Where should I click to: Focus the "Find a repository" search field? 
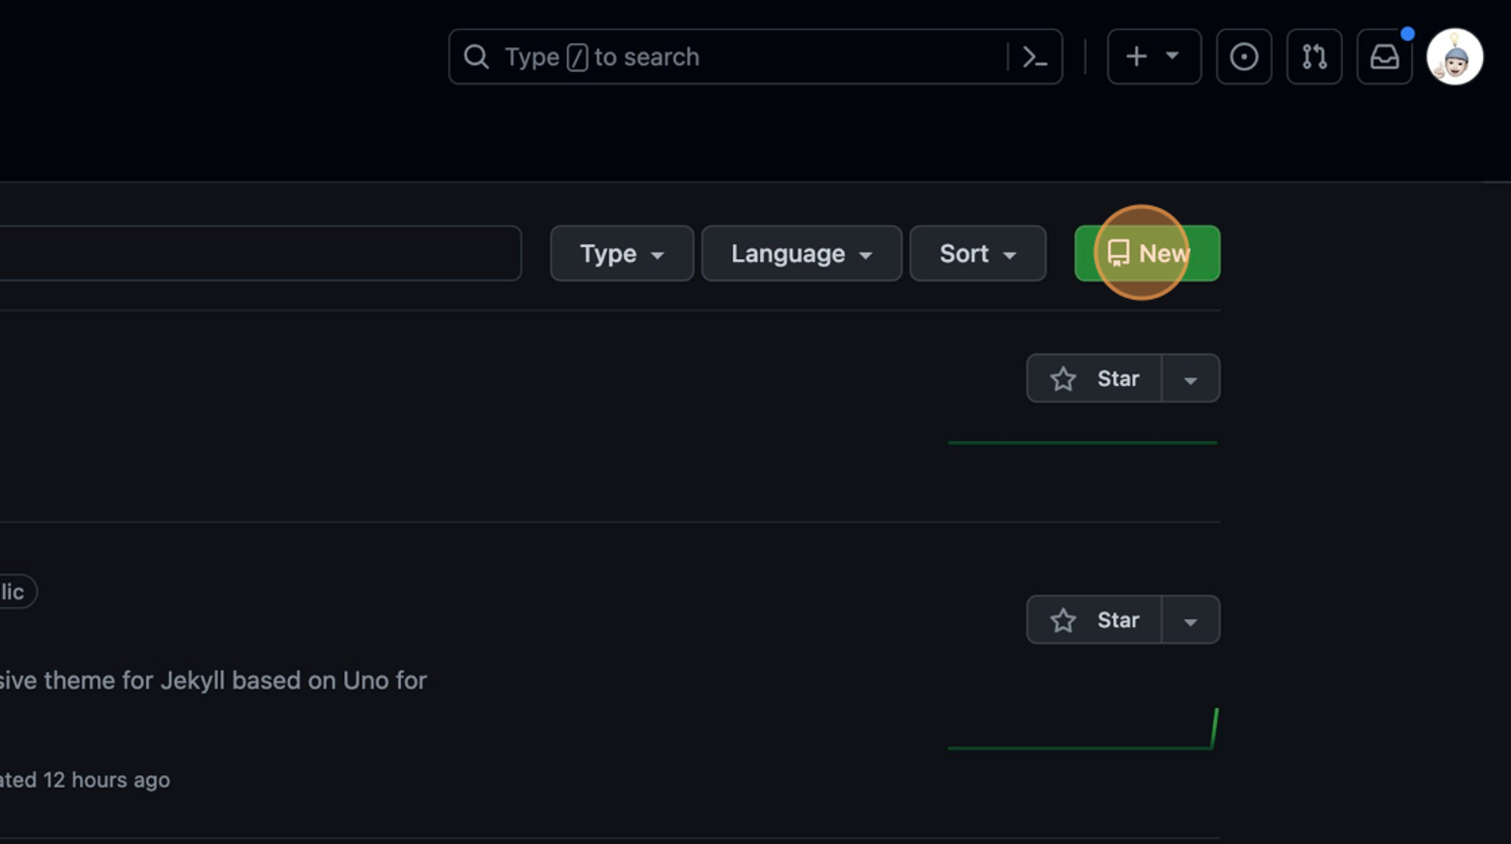(260, 254)
